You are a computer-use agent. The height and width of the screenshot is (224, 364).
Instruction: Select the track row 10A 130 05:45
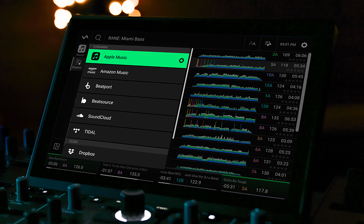pyautogui.click(x=248, y=76)
